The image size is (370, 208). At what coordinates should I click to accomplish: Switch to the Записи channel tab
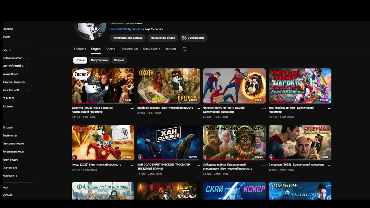click(x=170, y=49)
